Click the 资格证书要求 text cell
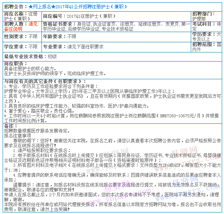The image size is (224, 214). click(116, 27)
